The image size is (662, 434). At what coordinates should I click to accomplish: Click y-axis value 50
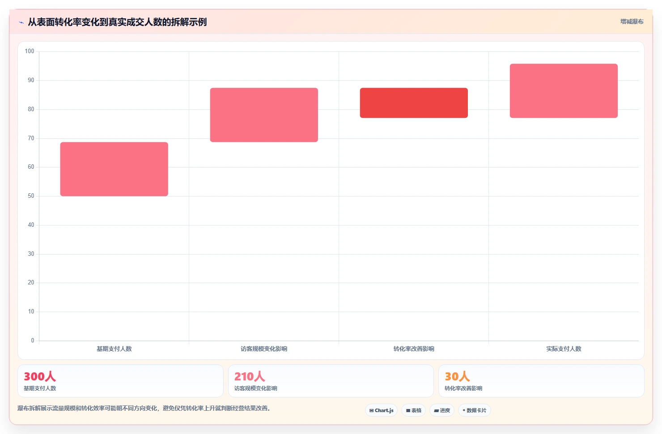[31, 196]
